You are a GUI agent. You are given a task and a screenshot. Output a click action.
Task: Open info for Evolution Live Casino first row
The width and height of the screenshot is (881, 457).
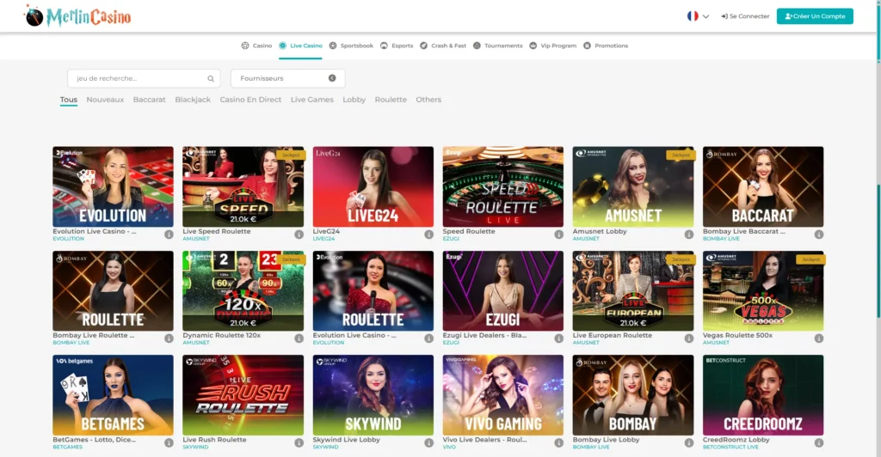(169, 235)
